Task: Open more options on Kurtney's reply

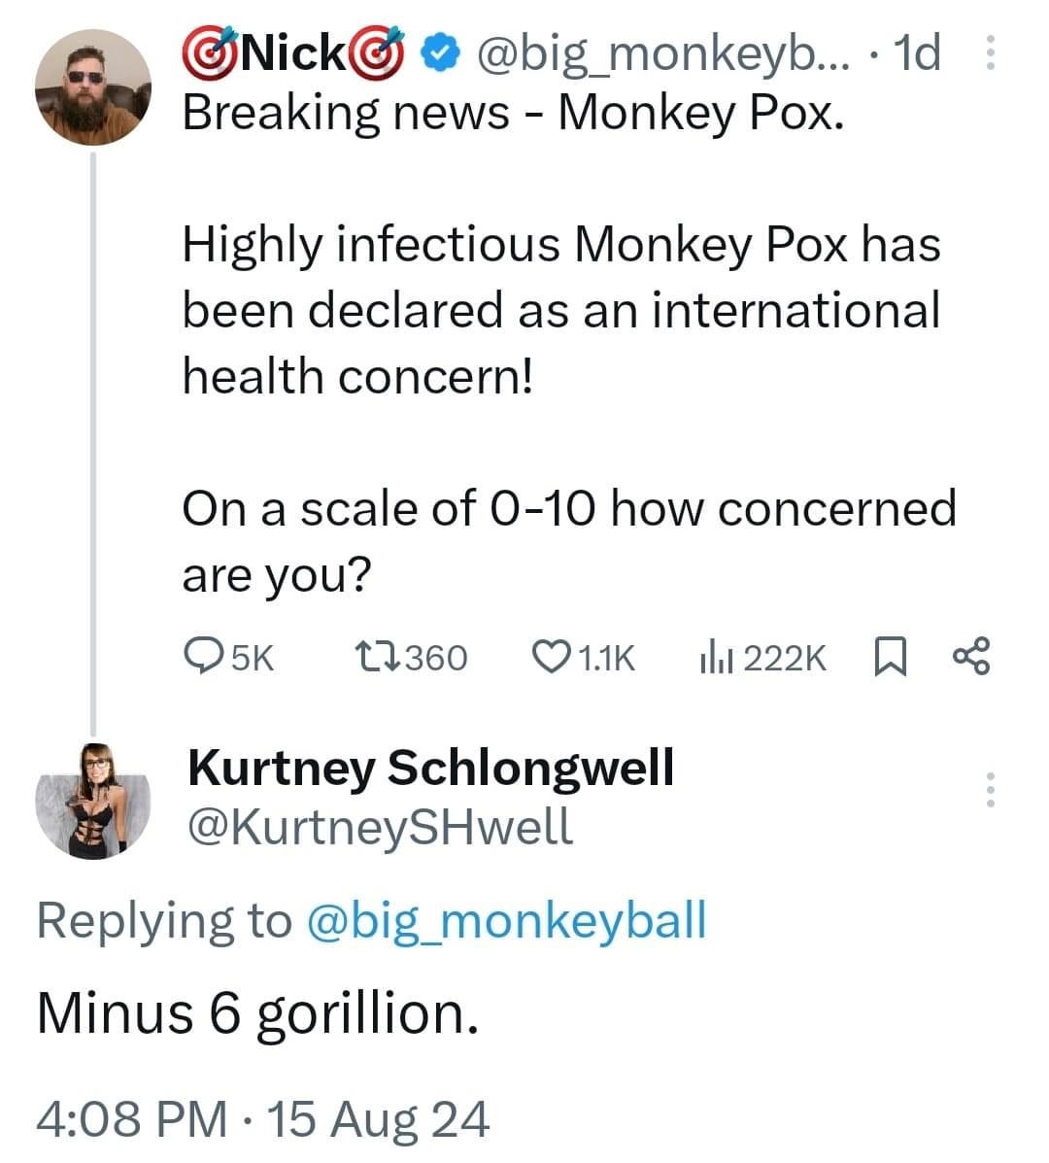Action: [x=990, y=789]
